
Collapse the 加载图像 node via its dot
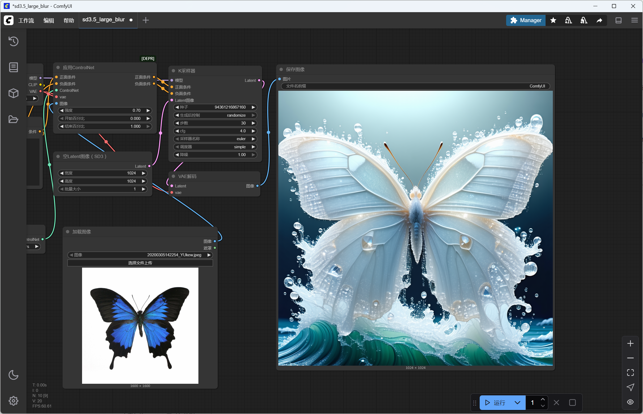68,232
